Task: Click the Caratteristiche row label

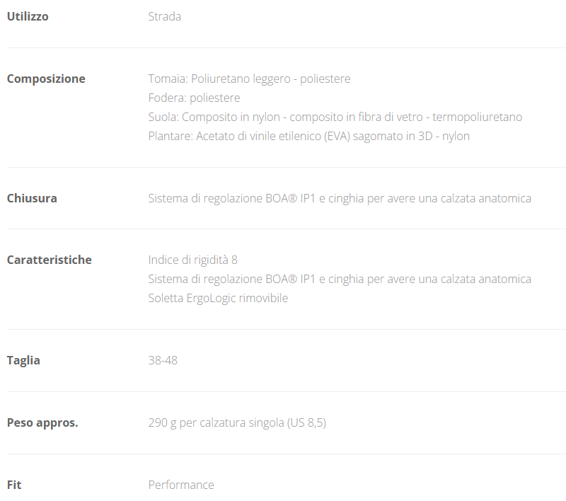Action: [x=49, y=260]
